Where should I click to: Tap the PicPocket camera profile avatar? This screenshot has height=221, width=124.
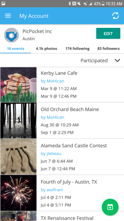point(11,35)
